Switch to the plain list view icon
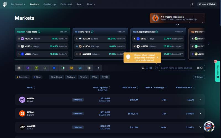 pyautogui.click(x=147, y=68)
